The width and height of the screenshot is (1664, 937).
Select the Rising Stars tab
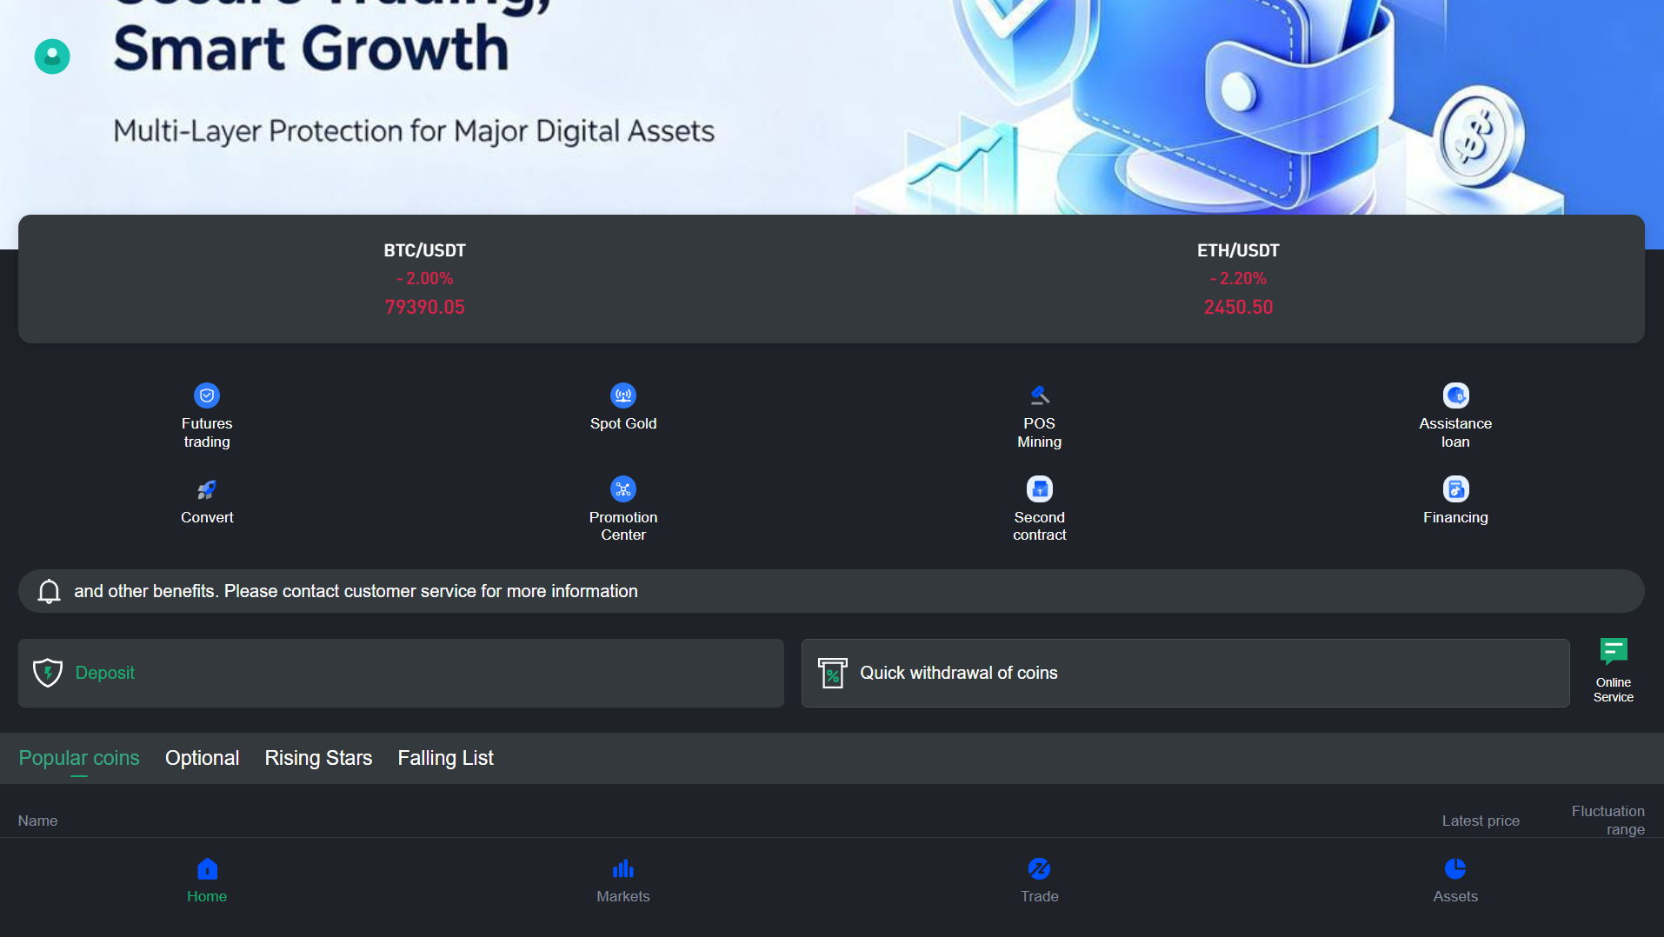pos(318,758)
